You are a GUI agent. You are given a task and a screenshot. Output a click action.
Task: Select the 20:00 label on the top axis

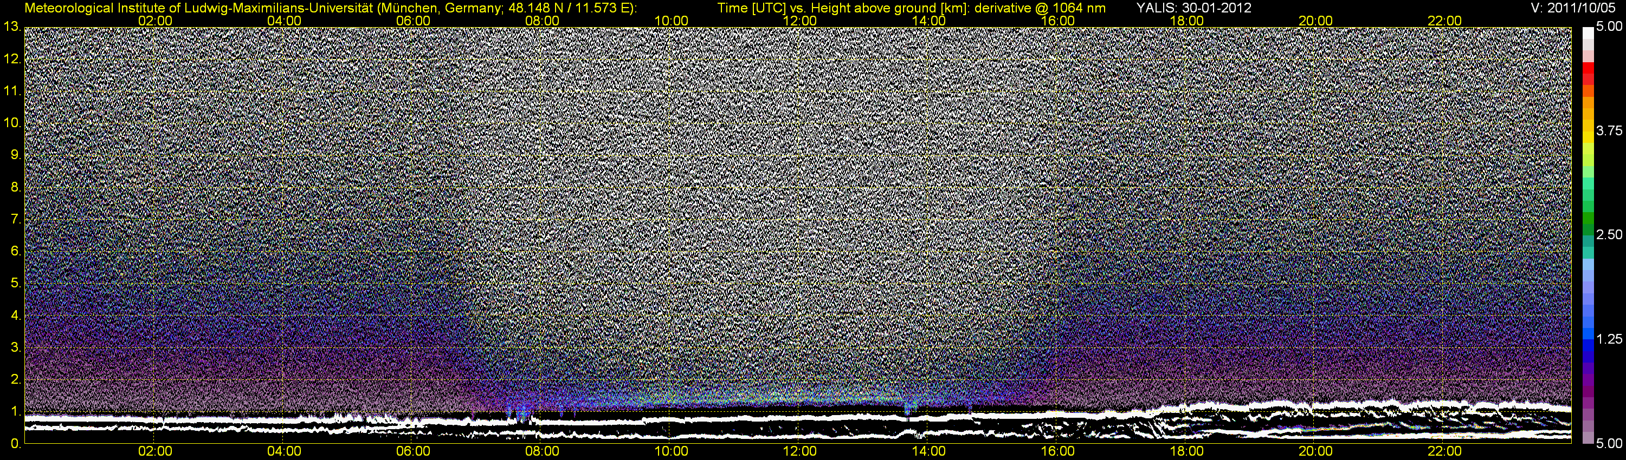pyautogui.click(x=1315, y=21)
